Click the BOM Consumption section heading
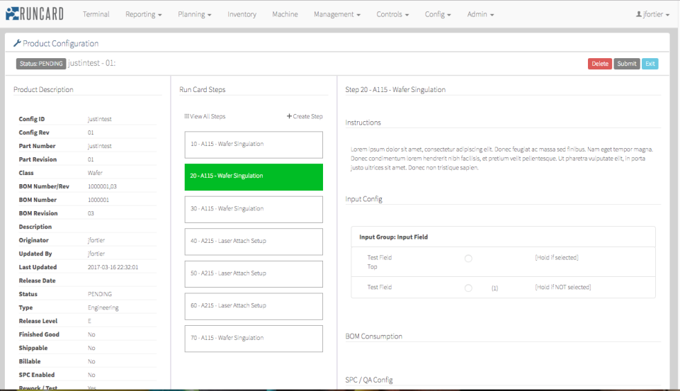 (x=373, y=336)
